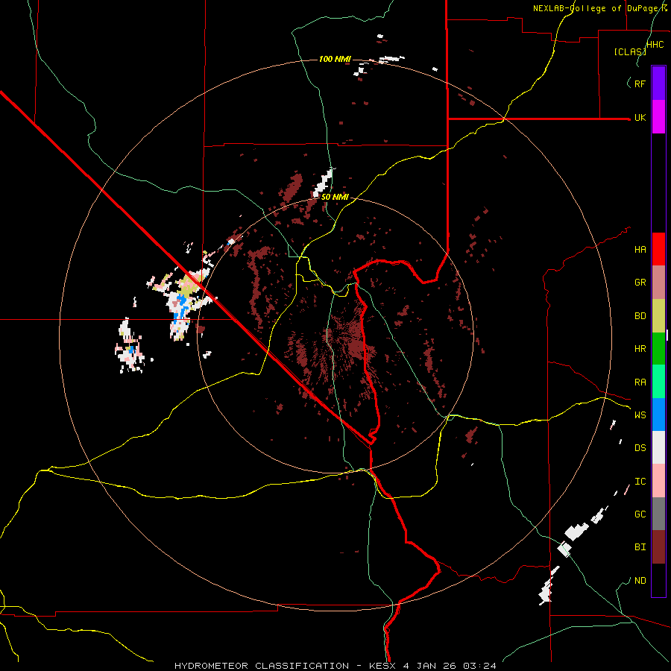Click the '[CLAS]' label text
Image resolution: width=671 pixels, height=671 pixels.
(x=630, y=51)
